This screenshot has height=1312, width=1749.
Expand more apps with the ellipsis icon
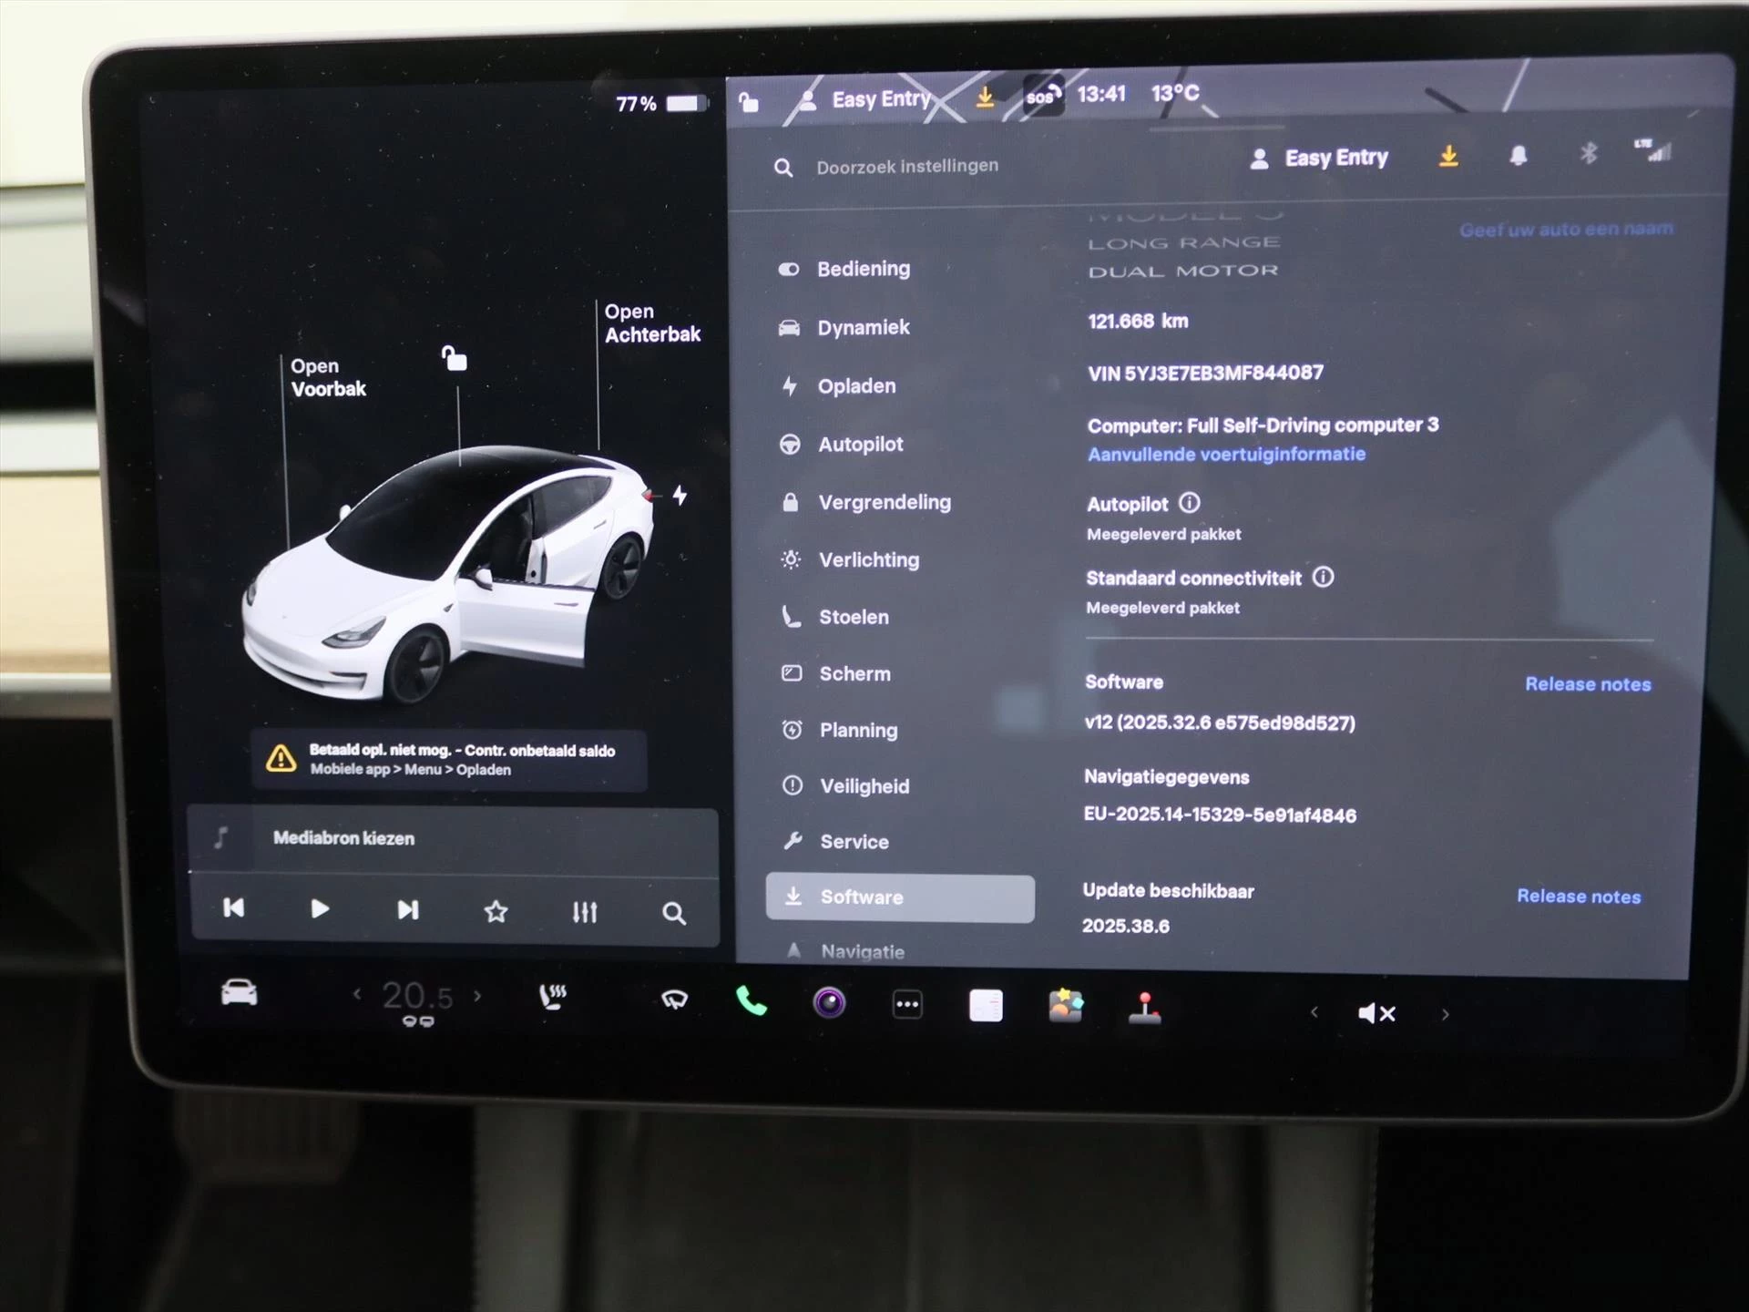coord(906,1003)
